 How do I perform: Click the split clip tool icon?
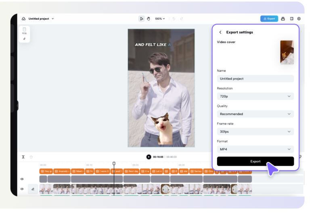click(x=23, y=157)
